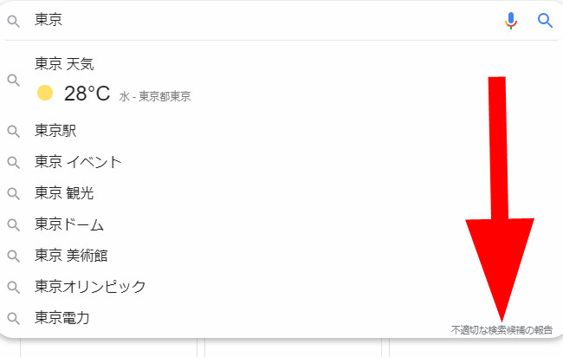Click the magnifier icon beside 東京 観光
This screenshot has width=563, height=357.
click(x=13, y=193)
